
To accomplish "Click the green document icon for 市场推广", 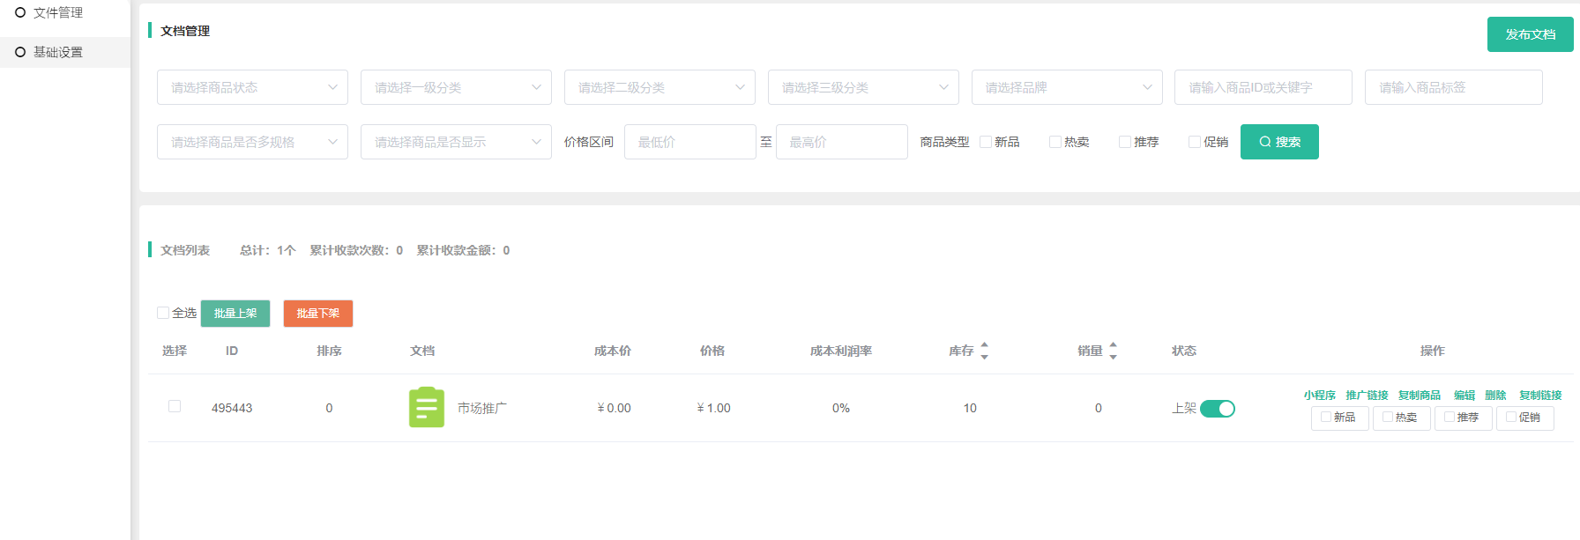I will tap(427, 408).
